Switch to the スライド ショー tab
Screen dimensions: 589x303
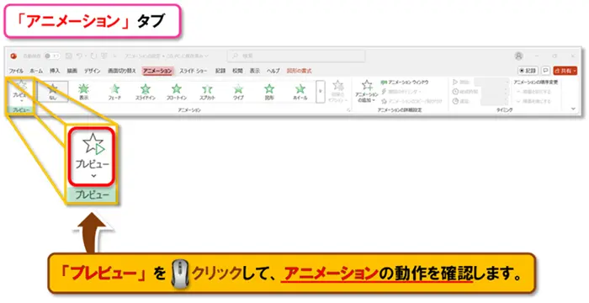(193, 71)
